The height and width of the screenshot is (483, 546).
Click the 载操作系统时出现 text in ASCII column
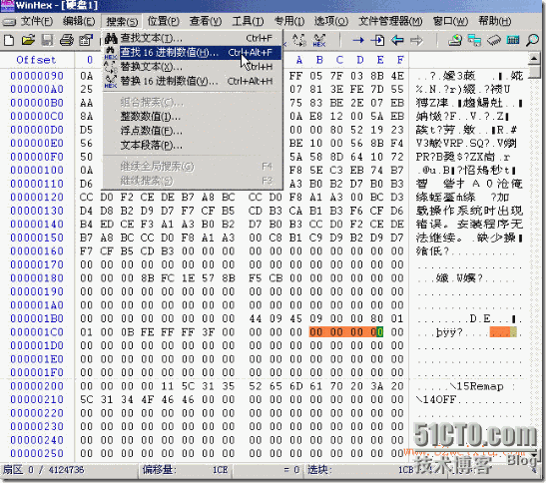[469, 211]
